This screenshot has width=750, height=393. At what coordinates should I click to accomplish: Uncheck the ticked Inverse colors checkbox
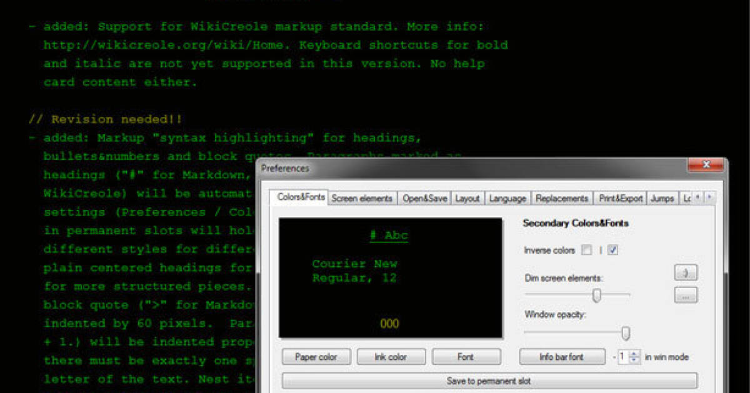(x=612, y=250)
